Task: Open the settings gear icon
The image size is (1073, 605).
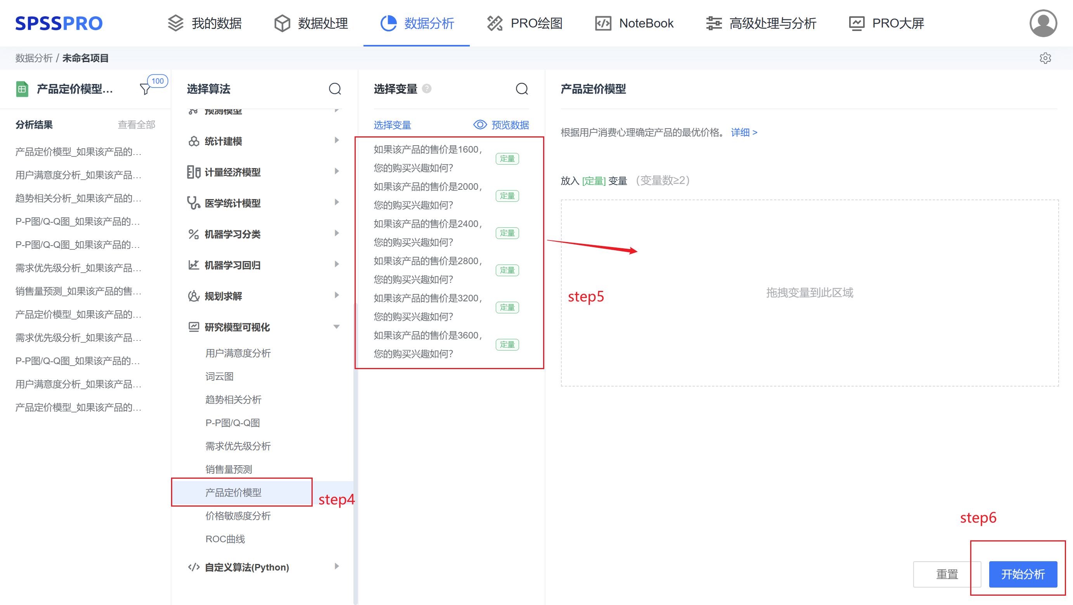Action: [1045, 58]
